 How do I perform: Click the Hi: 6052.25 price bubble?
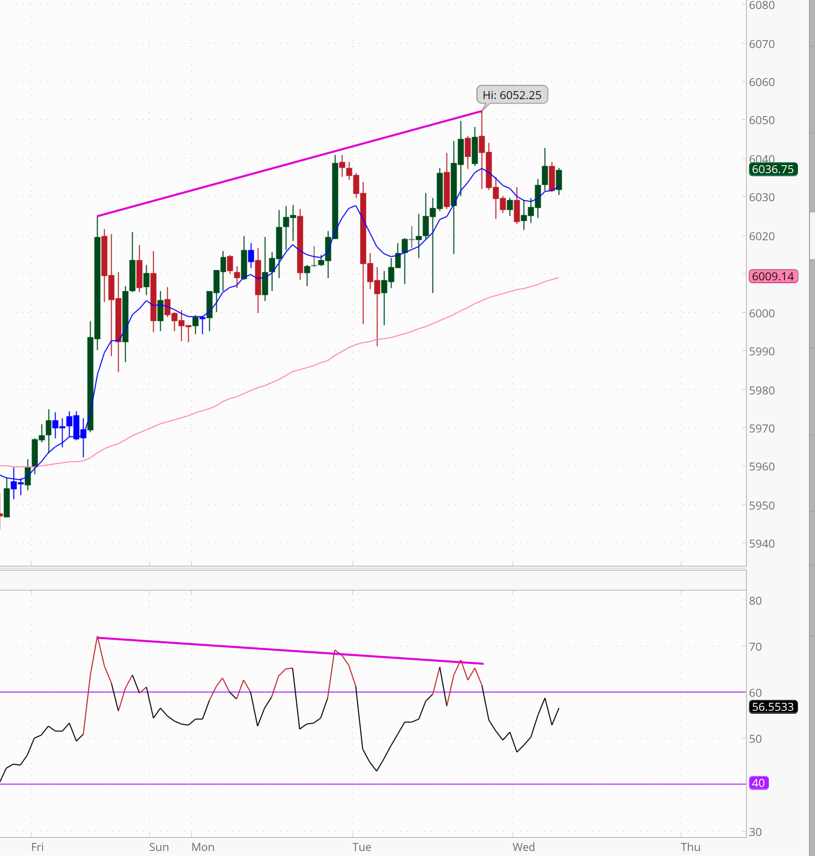[512, 95]
